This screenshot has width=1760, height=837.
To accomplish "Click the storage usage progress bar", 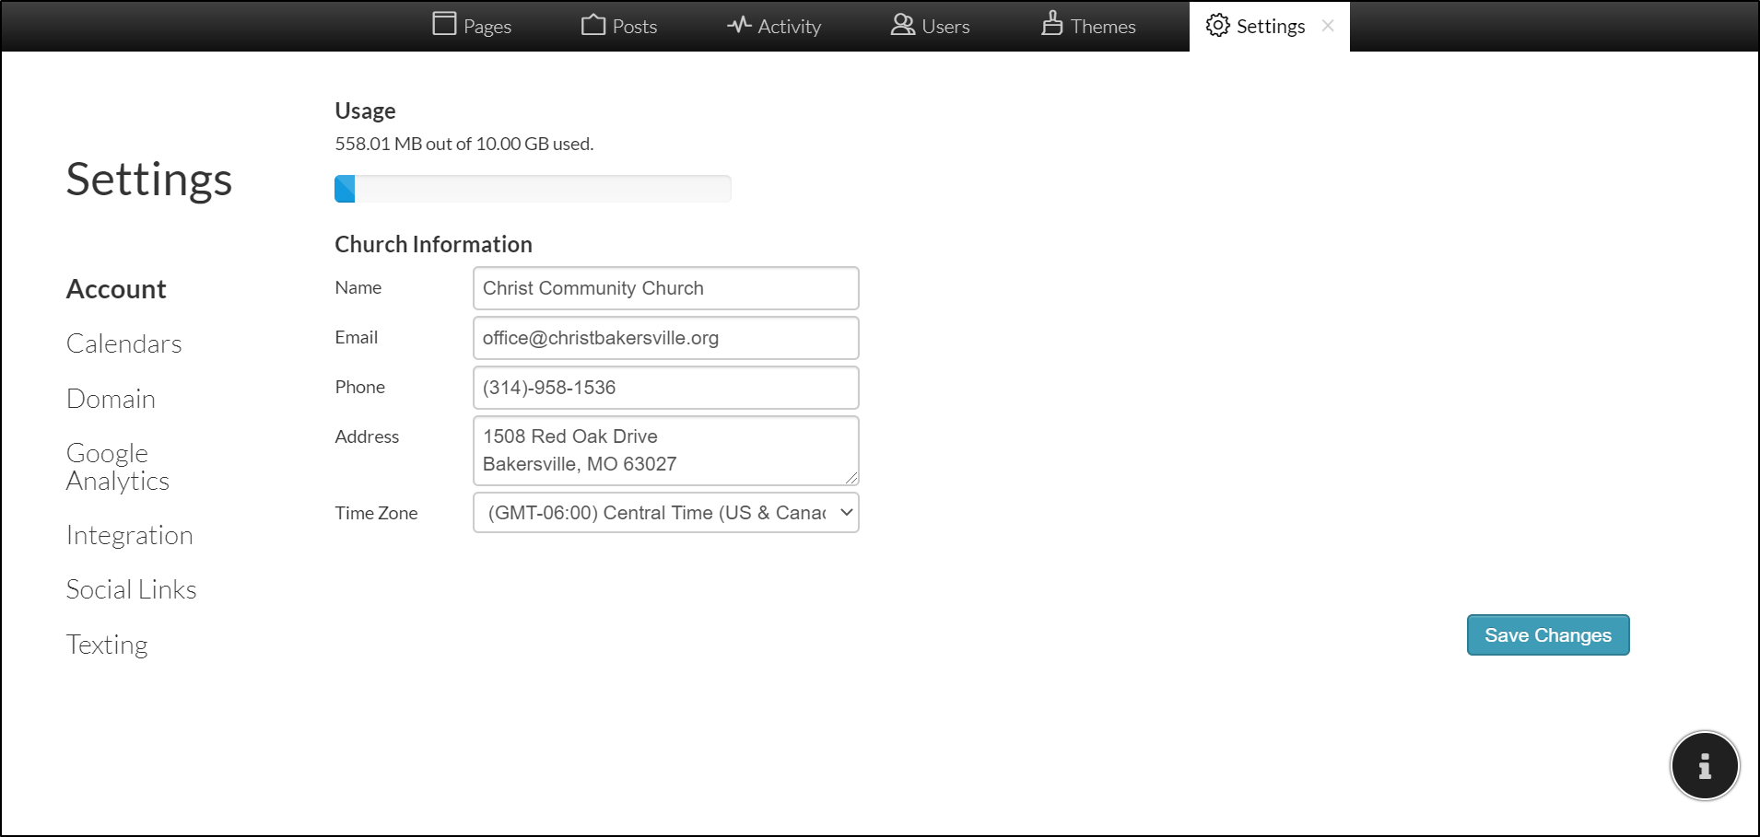I will click(533, 189).
